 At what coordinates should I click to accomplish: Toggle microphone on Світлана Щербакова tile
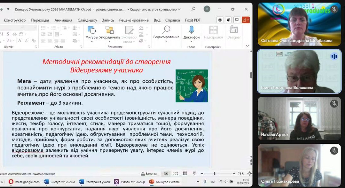point(334,9)
